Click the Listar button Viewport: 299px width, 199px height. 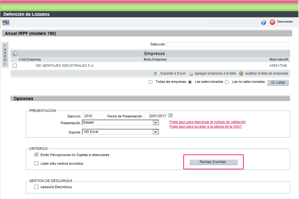click(278, 83)
